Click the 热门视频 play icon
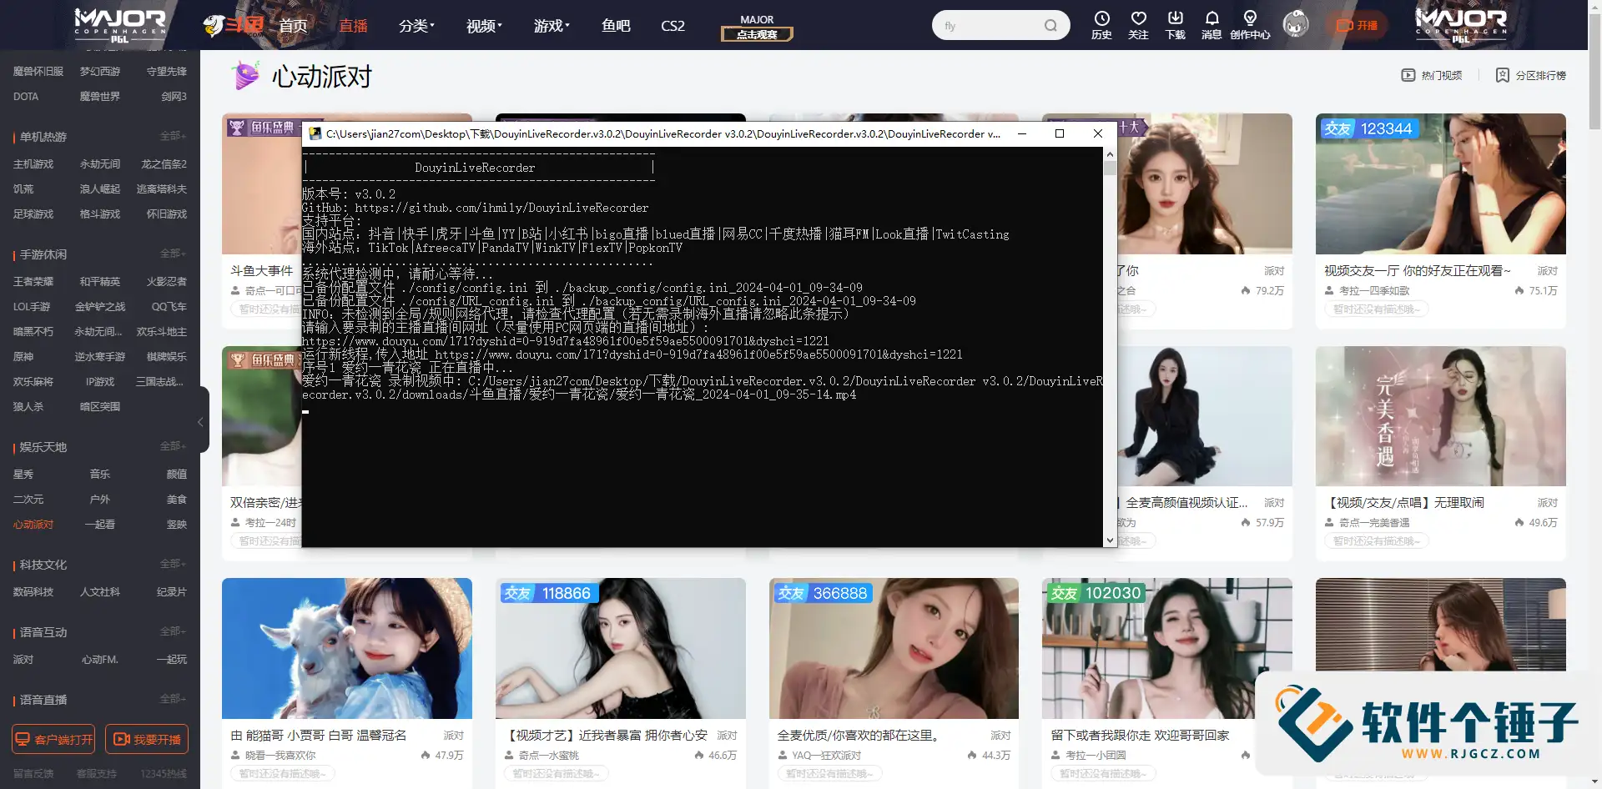1602x789 pixels. [x=1408, y=75]
